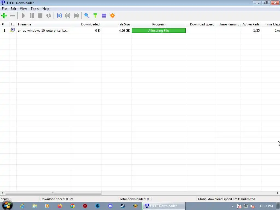Click the network tray icon
The width and height of the screenshot is (280, 210).
coord(246,206)
